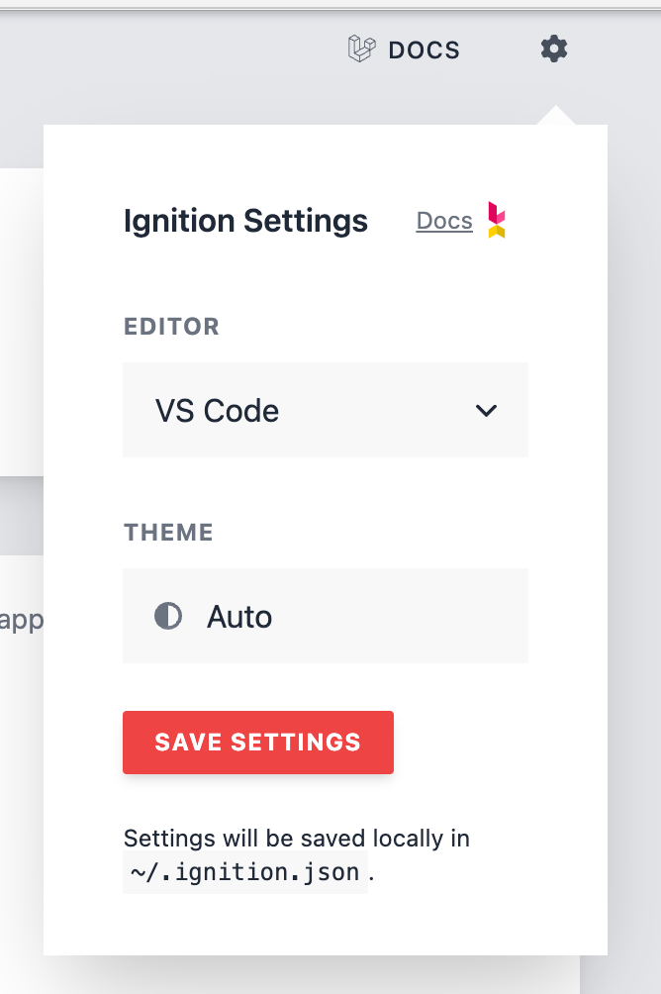Toggle the Auto theme switch

coord(326,616)
